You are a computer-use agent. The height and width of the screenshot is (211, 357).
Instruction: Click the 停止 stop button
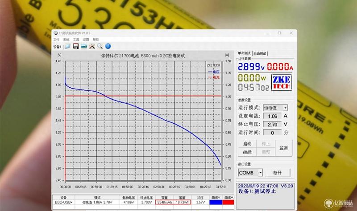click(x=266, y=144)
